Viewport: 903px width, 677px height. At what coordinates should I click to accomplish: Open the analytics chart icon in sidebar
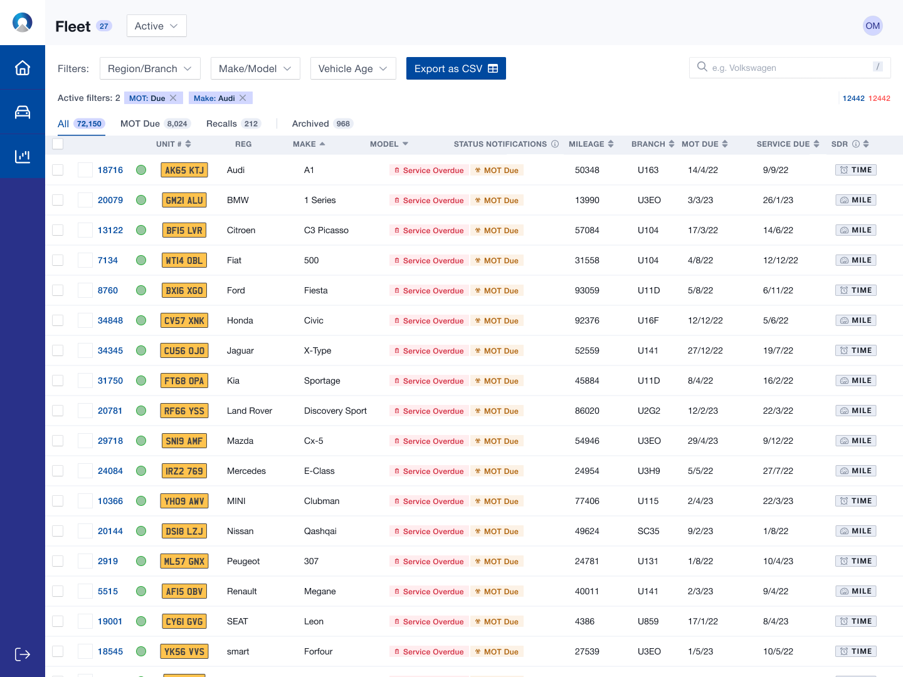[23, 157]
